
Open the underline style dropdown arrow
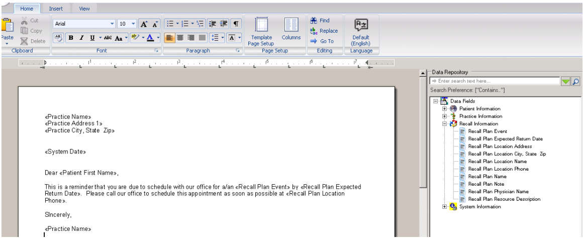pyautogui.click(x=100, y=38)
